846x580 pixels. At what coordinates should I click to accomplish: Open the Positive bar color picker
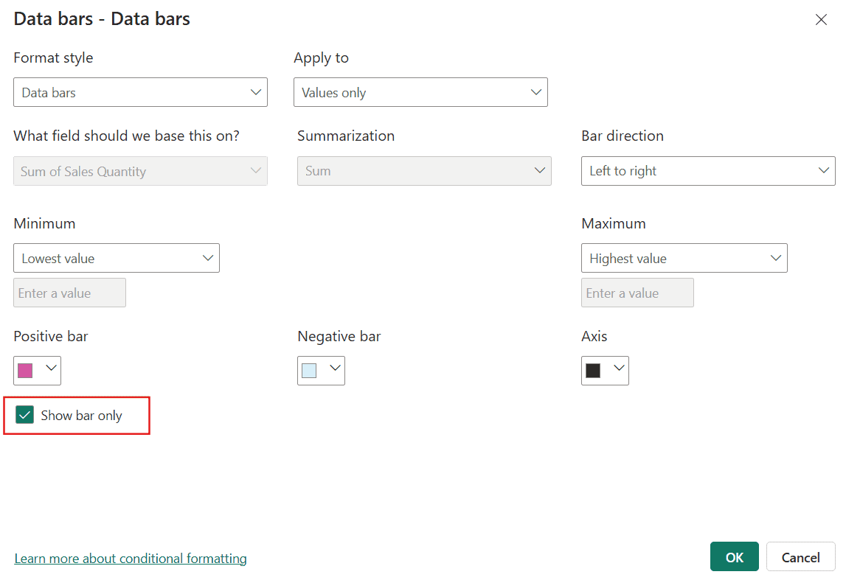37,370
